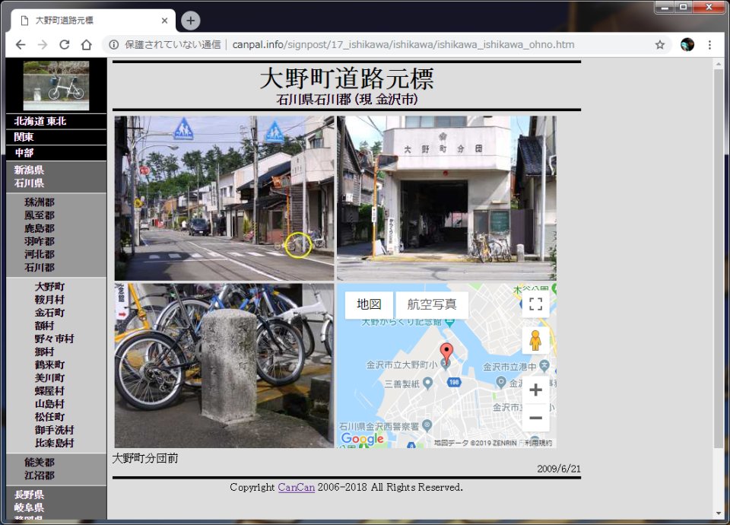Screen dimensions: 730x525
Task: Click the page vertical scrollbar thumb
Action: [x=719, y=259]
